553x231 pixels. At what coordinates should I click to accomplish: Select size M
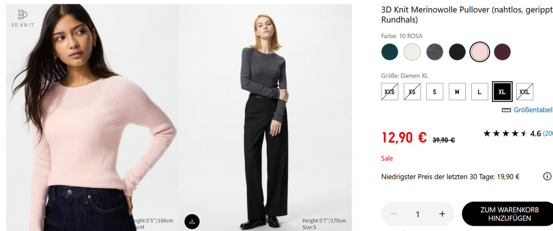coord(457,92)
